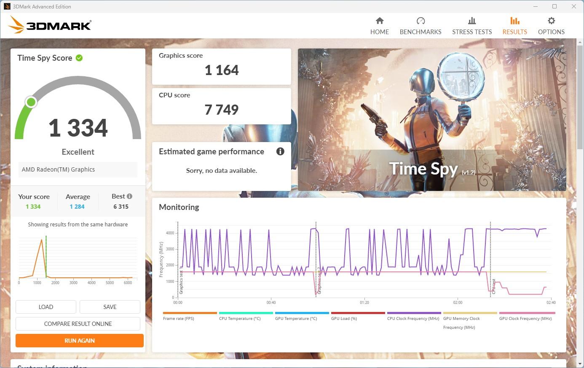
Task: Show estimated game performance info icon
Action: [x=280, y=151]
